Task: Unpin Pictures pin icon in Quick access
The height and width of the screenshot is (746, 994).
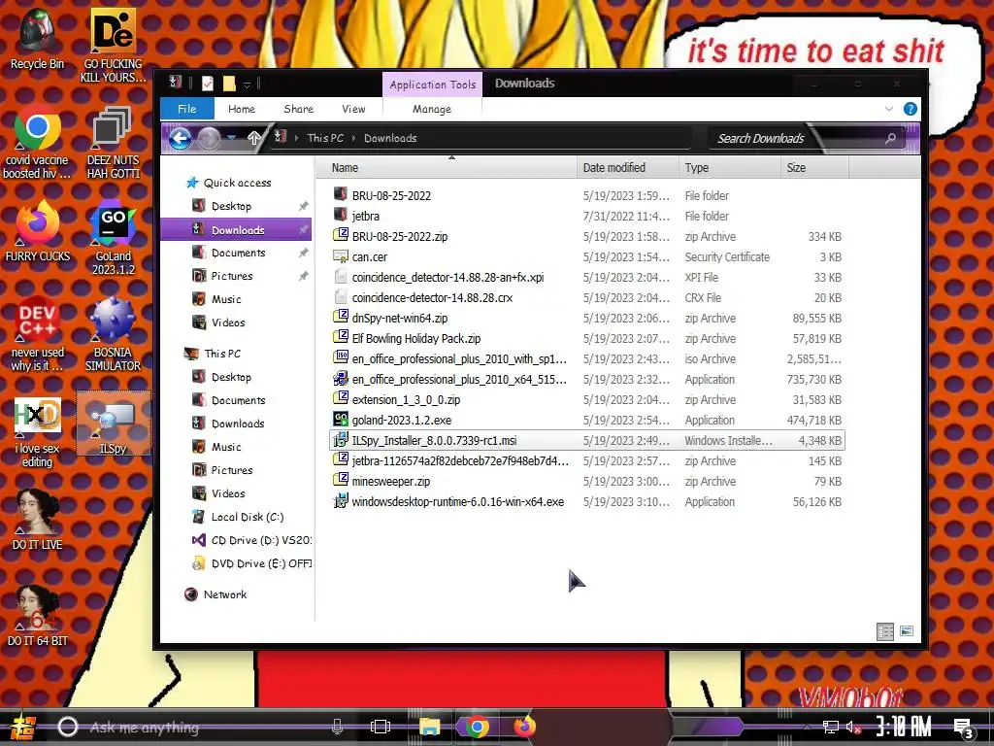Action: (x=303, y=276)
